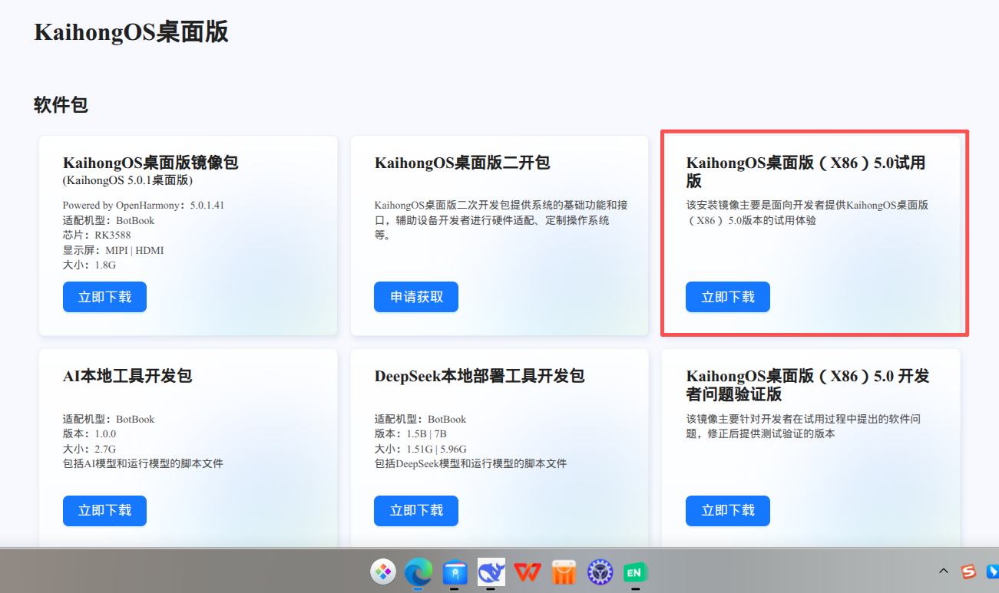Click 立即下载 for DeepSeek本地部署工具开发包
This screenshot has height=593, width=999.
[416, 510]
